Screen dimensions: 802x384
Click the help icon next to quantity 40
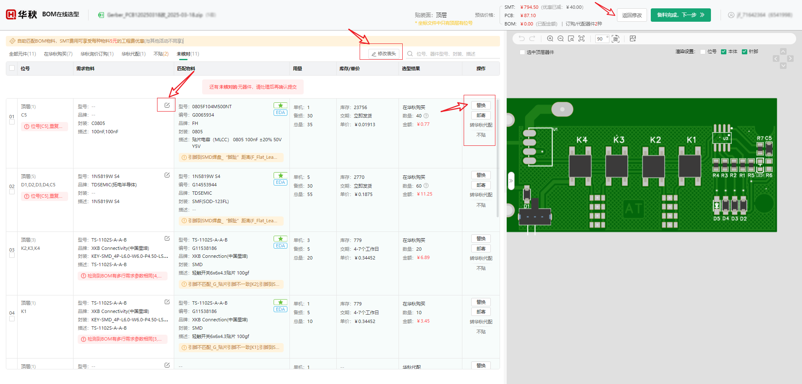[426, 116]
